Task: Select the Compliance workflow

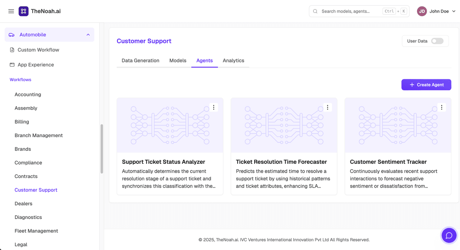Action: point(28,163)
